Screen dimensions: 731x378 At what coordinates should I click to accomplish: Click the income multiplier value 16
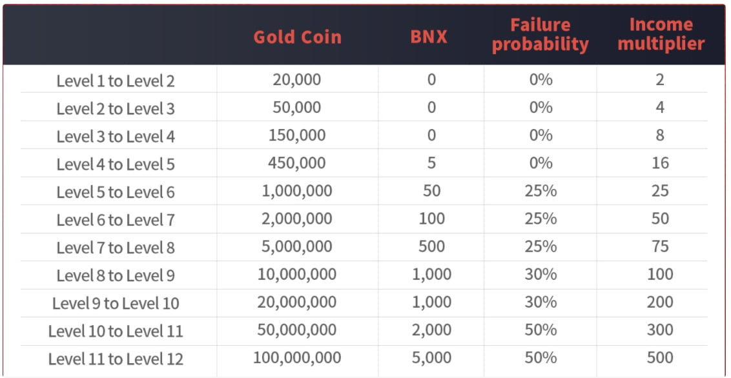pos(660,163)
